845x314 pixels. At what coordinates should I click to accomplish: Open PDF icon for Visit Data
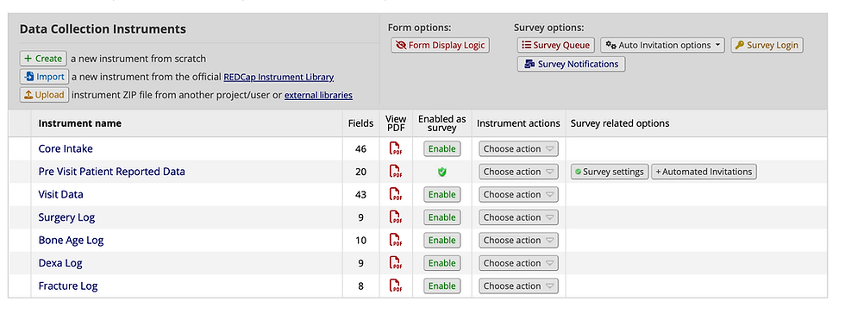[x=396, y=195]
